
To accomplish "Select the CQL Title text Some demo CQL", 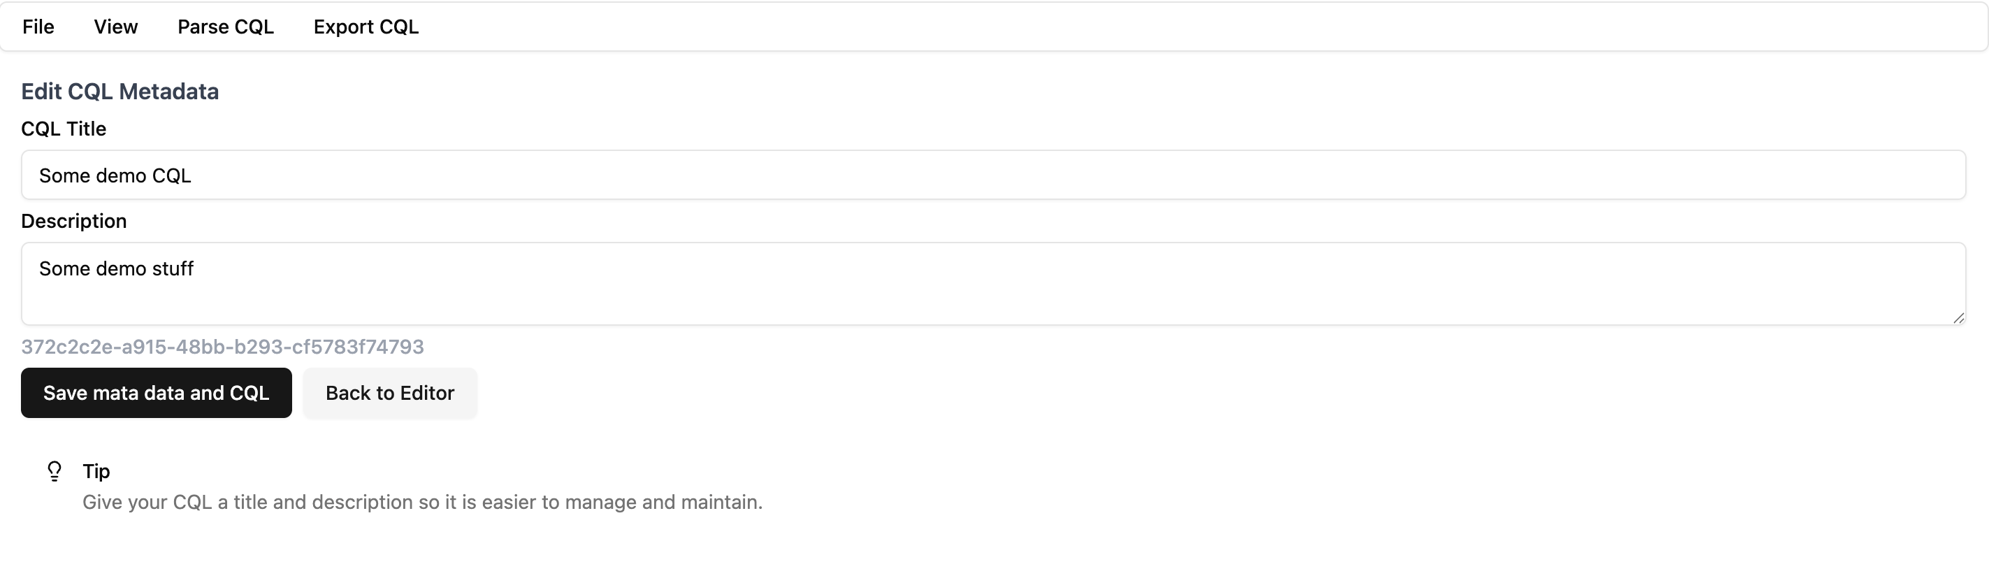I will coord(115,175).
